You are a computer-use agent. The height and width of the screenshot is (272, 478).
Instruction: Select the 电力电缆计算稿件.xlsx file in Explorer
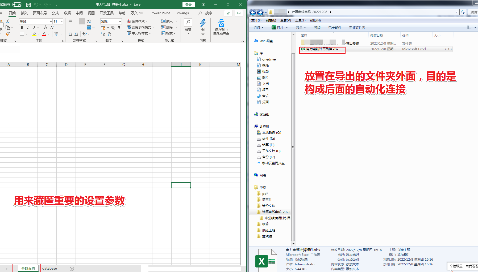tap(376, 49)
